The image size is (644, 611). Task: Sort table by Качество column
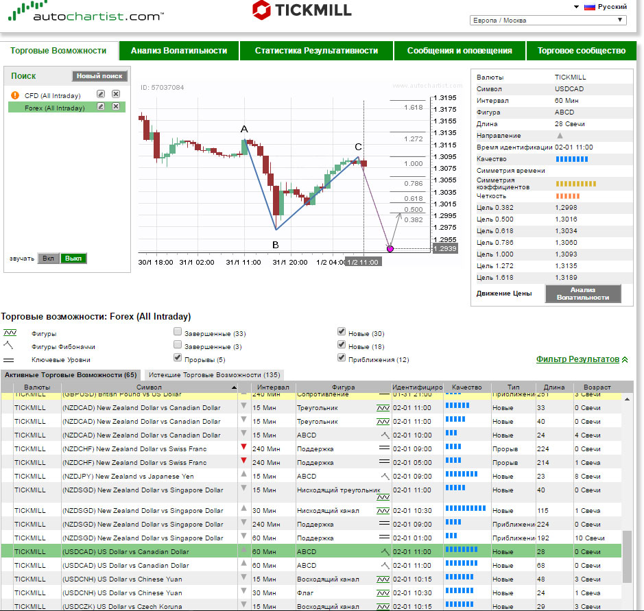467,387
